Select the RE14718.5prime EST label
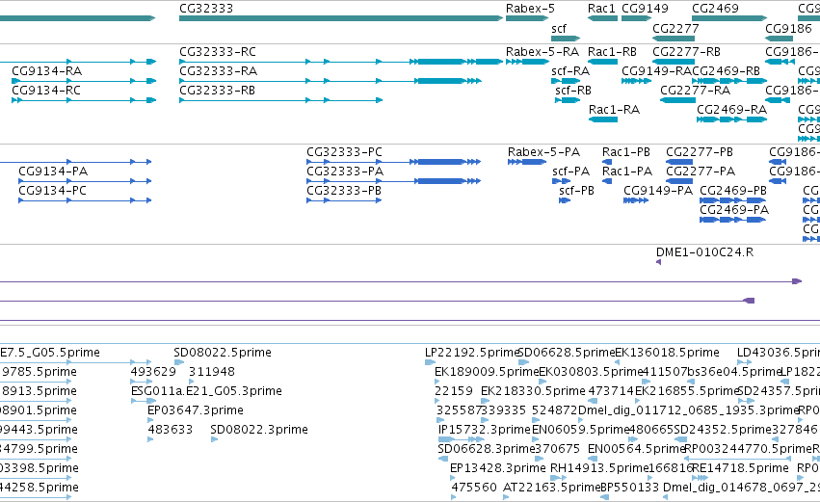820x502 pixels. pyautogui.click(x=740, y=468)
